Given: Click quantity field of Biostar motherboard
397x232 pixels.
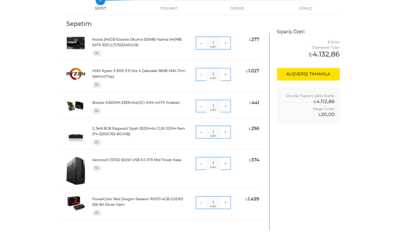Looking at the screenshot, I should coord(213,106).
